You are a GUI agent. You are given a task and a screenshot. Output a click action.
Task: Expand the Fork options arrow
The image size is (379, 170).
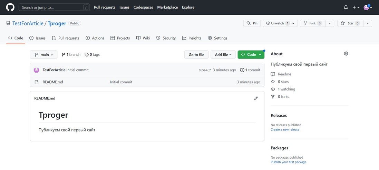(x=330, y=23)
